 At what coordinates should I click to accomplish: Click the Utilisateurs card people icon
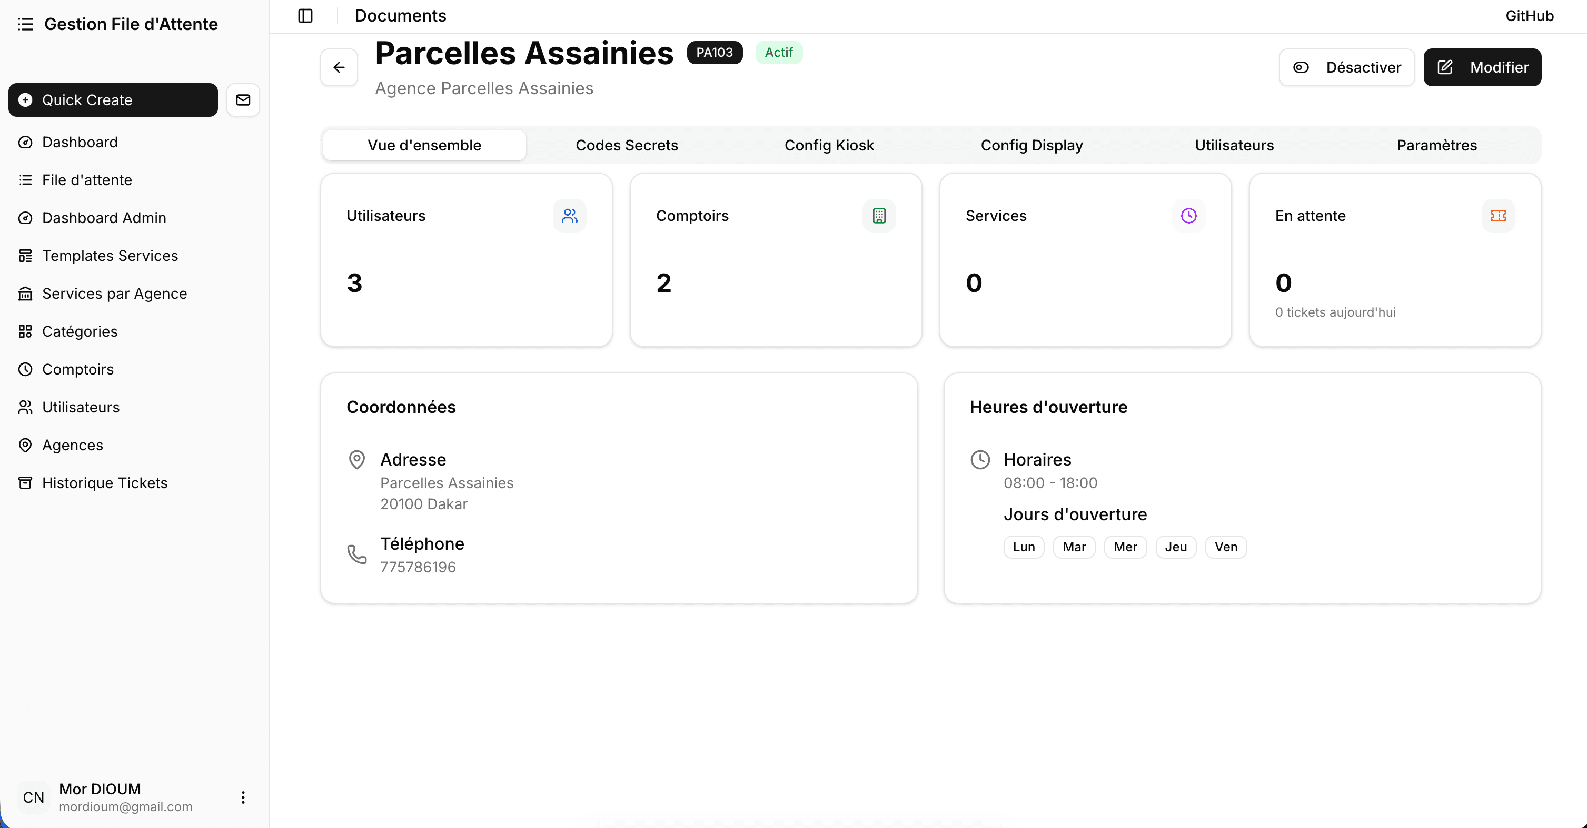(x=569, y=216)
